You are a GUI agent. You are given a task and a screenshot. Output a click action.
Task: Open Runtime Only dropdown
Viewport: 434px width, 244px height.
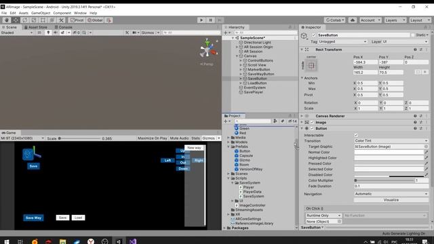click(323, 216)
